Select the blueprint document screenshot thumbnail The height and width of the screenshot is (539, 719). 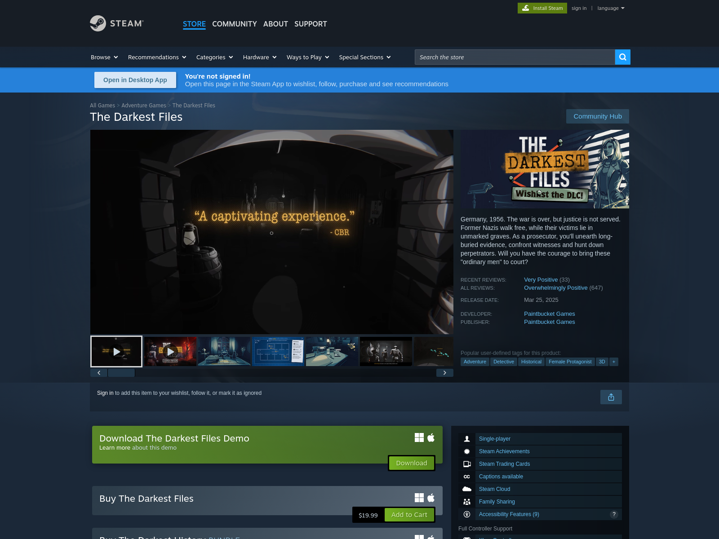[x=278, y=352]
